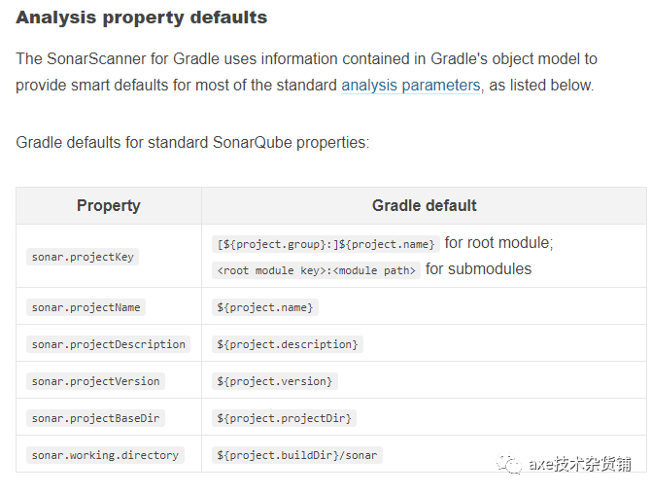Select the ${project.name} default in the projectName row
This screenshot has width=652, height=493.
point(265,307)
